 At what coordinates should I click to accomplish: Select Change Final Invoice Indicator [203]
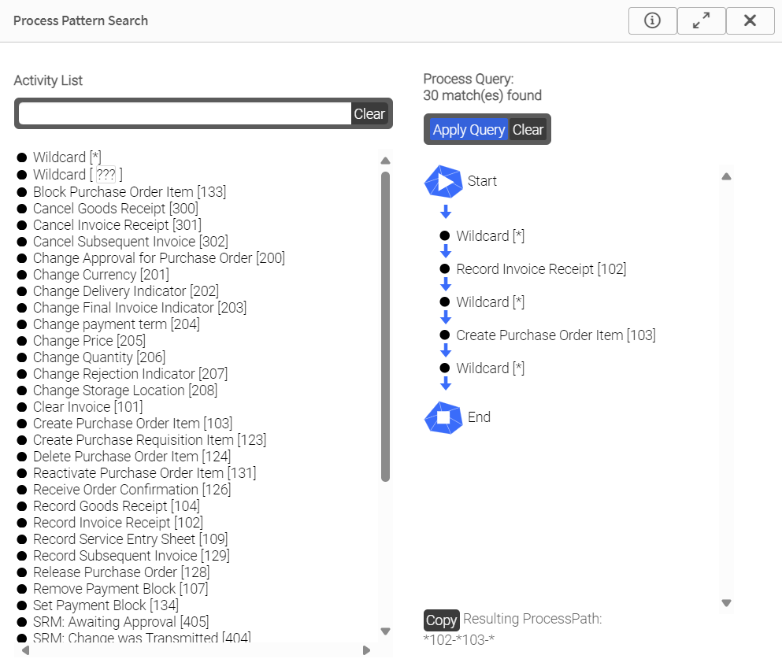139,308
